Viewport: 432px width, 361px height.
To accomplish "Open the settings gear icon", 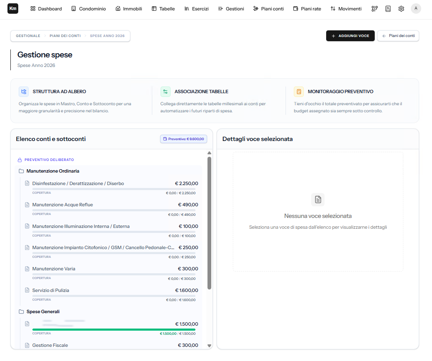I will [x=401, y=9].
